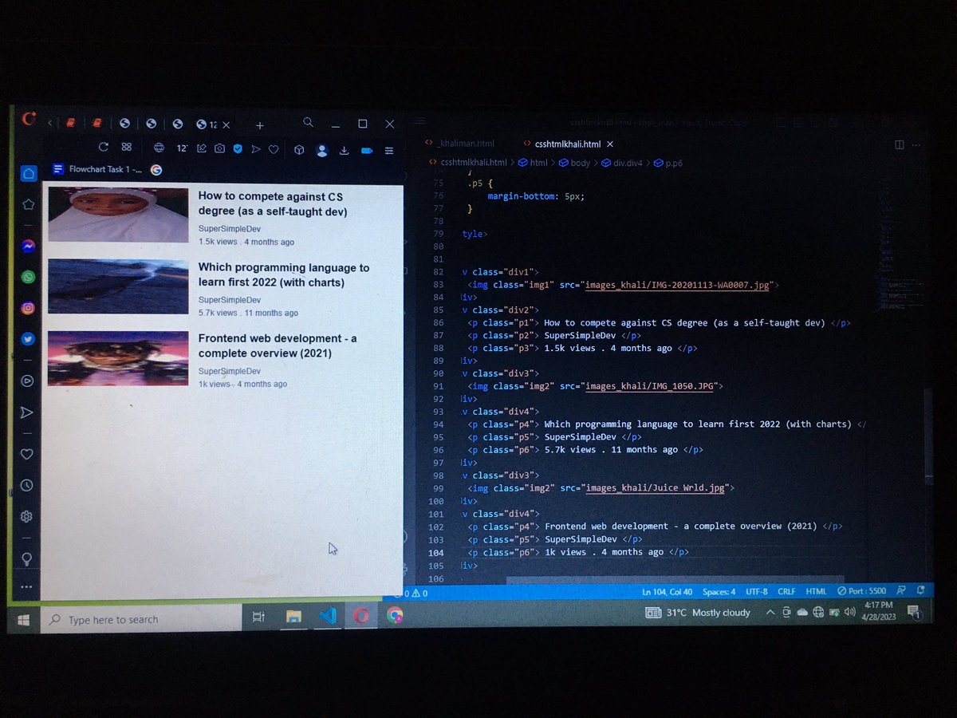This screenshot has width=957, height=718.
Task: Open image link Juice Wrld.jpg in code
Action: tap(654, 487)
